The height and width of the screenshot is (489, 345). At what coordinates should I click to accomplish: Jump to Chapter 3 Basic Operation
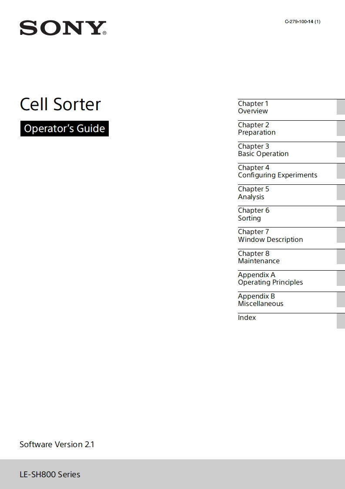(263, 150)
